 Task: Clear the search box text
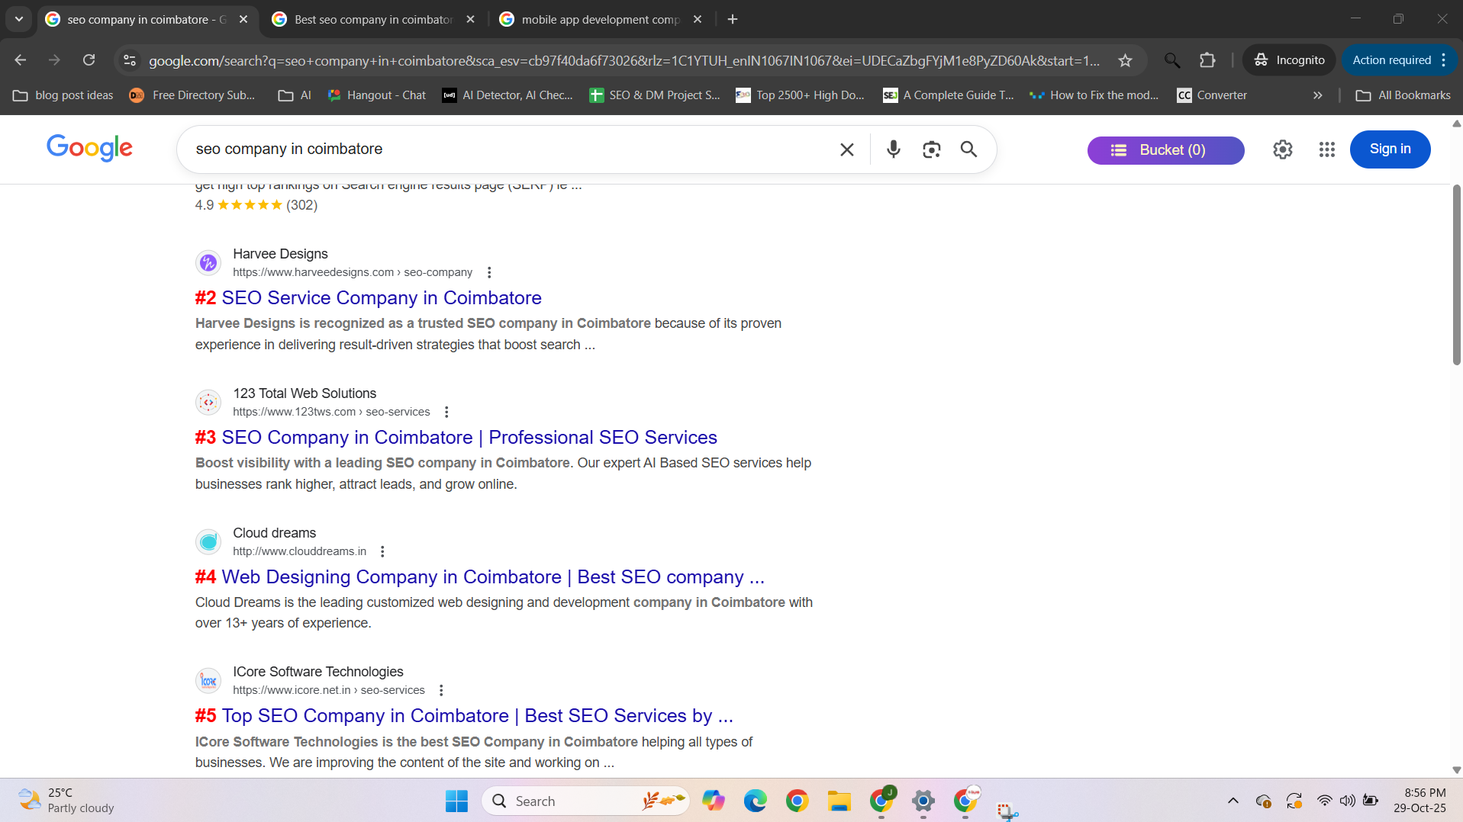pyautogui.click(x=846, y=149)
